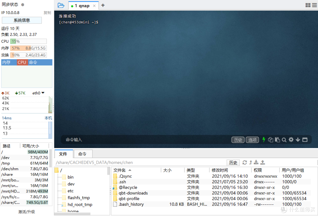
Task: Paste into terminal with the paste icon
Action: 277,139
